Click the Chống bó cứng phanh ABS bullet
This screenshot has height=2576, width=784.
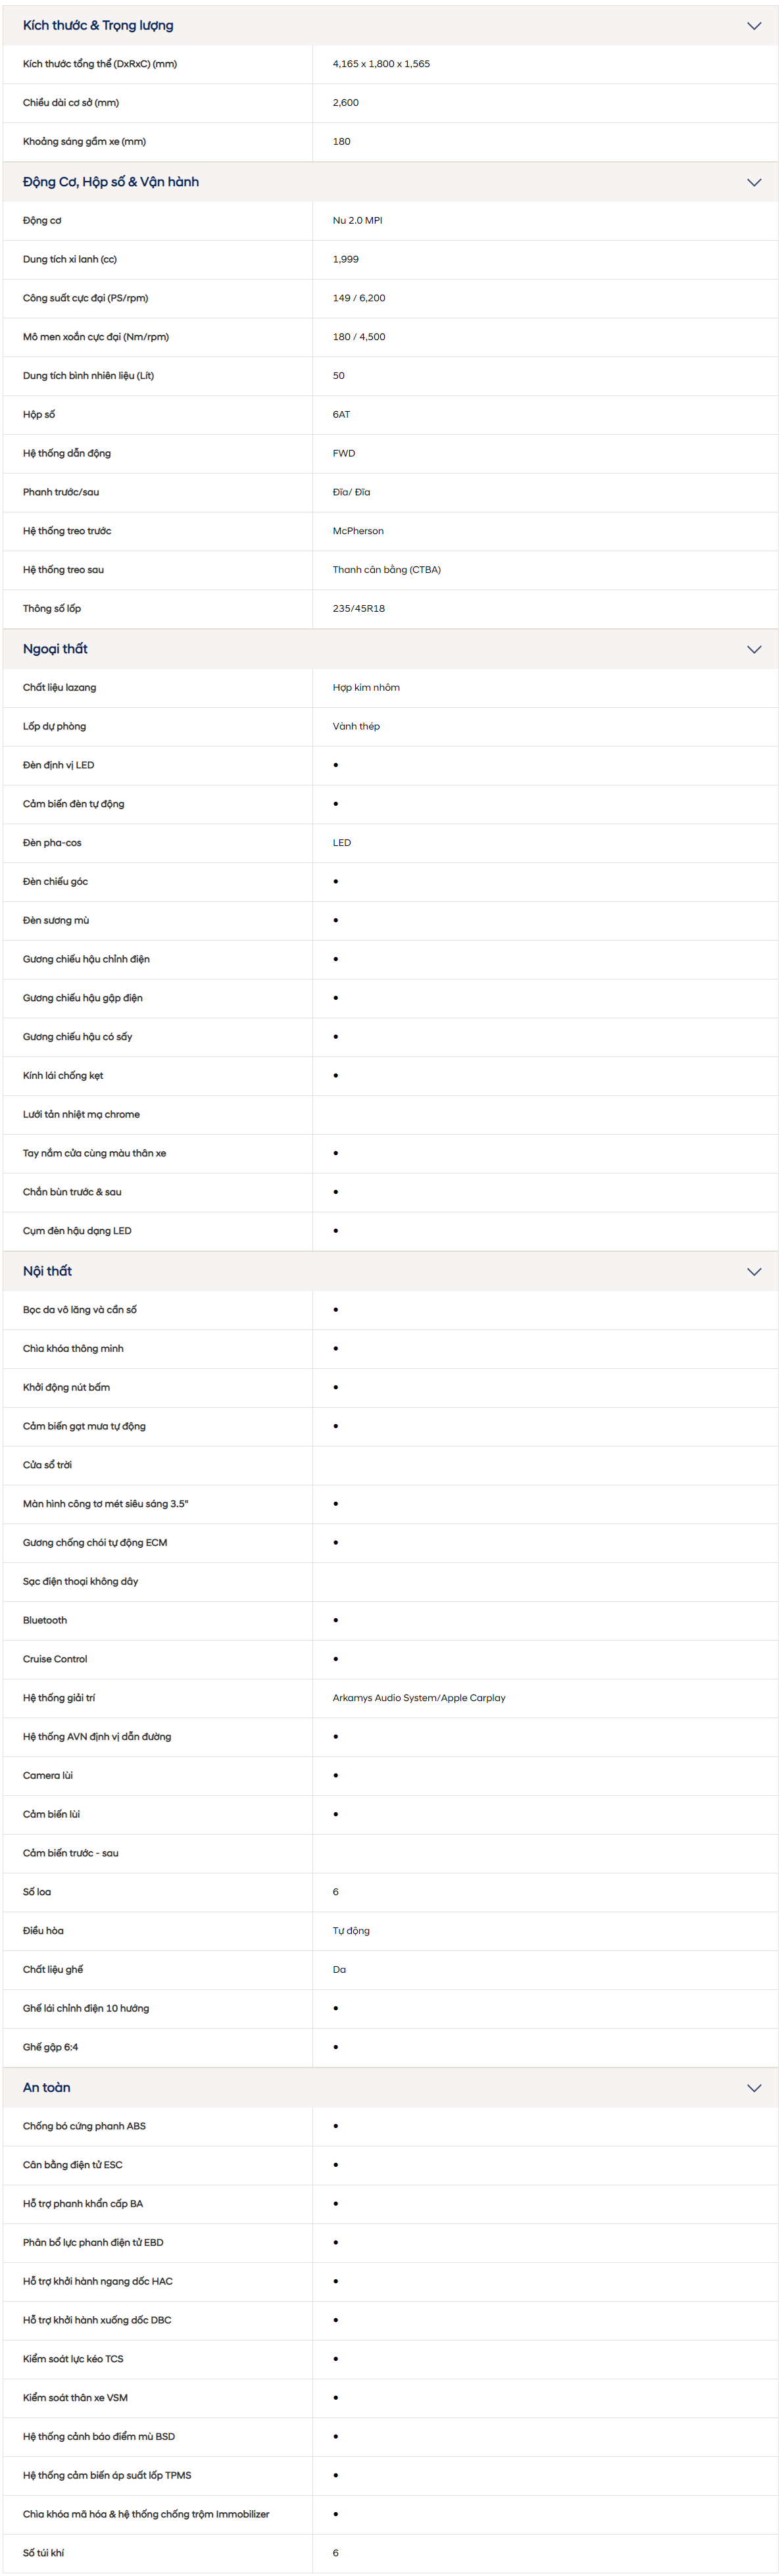tap(336, 2126)
